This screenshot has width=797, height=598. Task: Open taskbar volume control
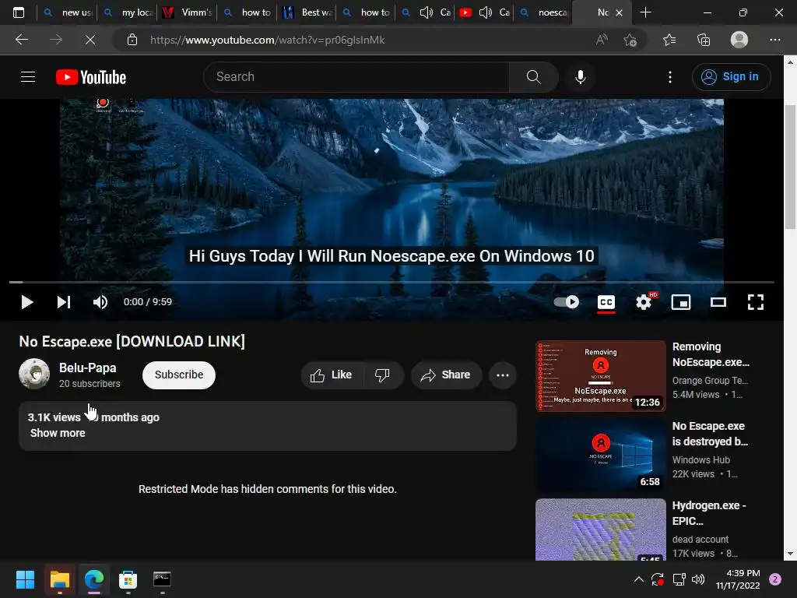698,579
